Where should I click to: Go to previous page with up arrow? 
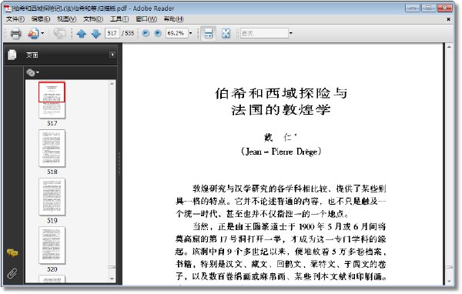click(82, 34)
